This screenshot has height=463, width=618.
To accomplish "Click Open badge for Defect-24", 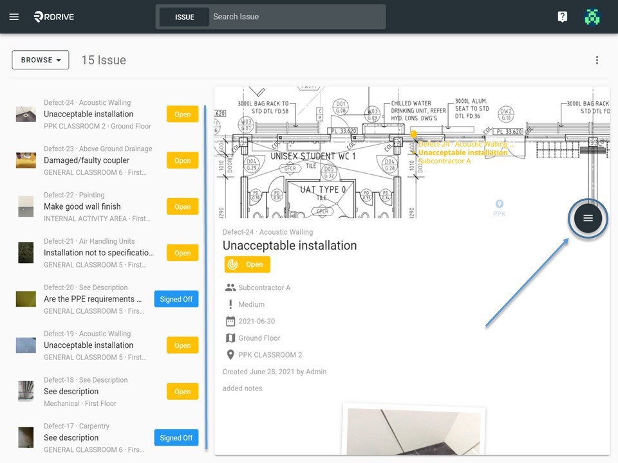I will [x=182, y=114].
